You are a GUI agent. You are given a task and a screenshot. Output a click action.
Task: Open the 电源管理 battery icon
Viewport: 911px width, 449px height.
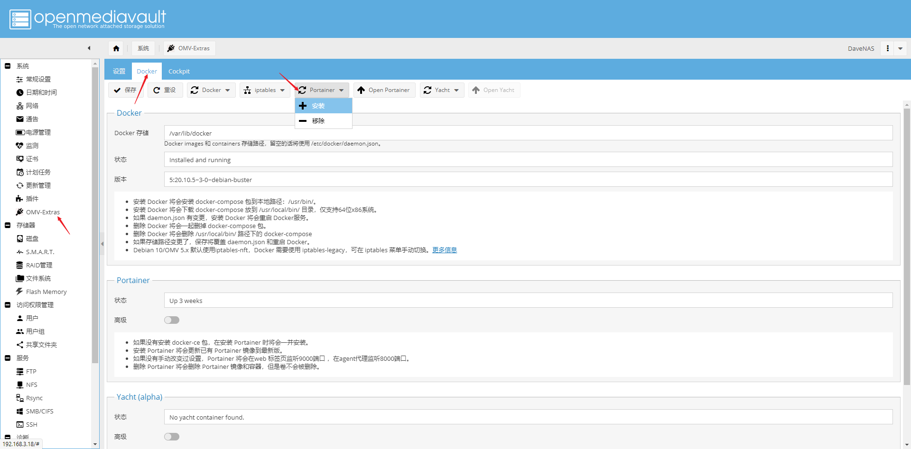click(20, 132)
